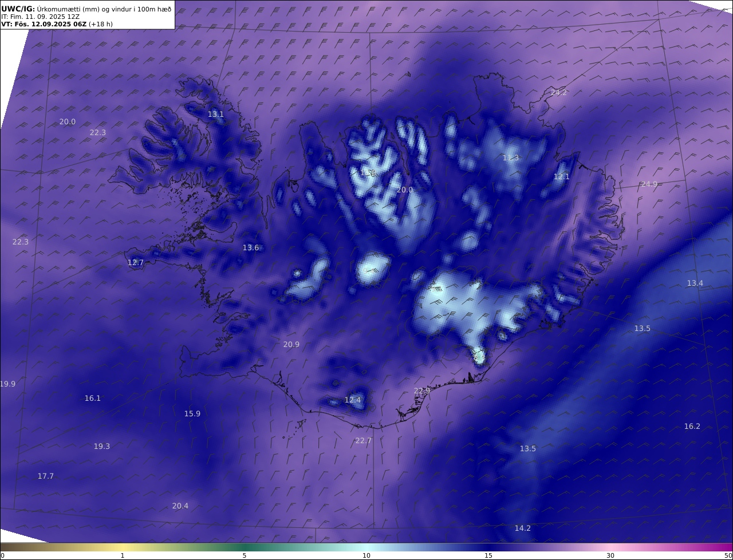Click the 12.1 value in east Iceland
This screenshot has width=733, height=560.
click(x=562, y=176)
